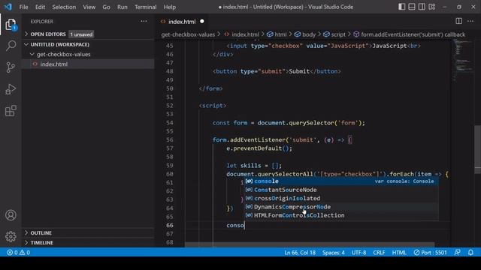
Task: Click the index.html breadcrumb
Action: 242,34
